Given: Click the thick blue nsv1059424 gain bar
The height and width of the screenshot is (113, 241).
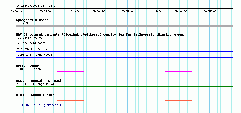Looking at the screenshot, I should 125,52.
